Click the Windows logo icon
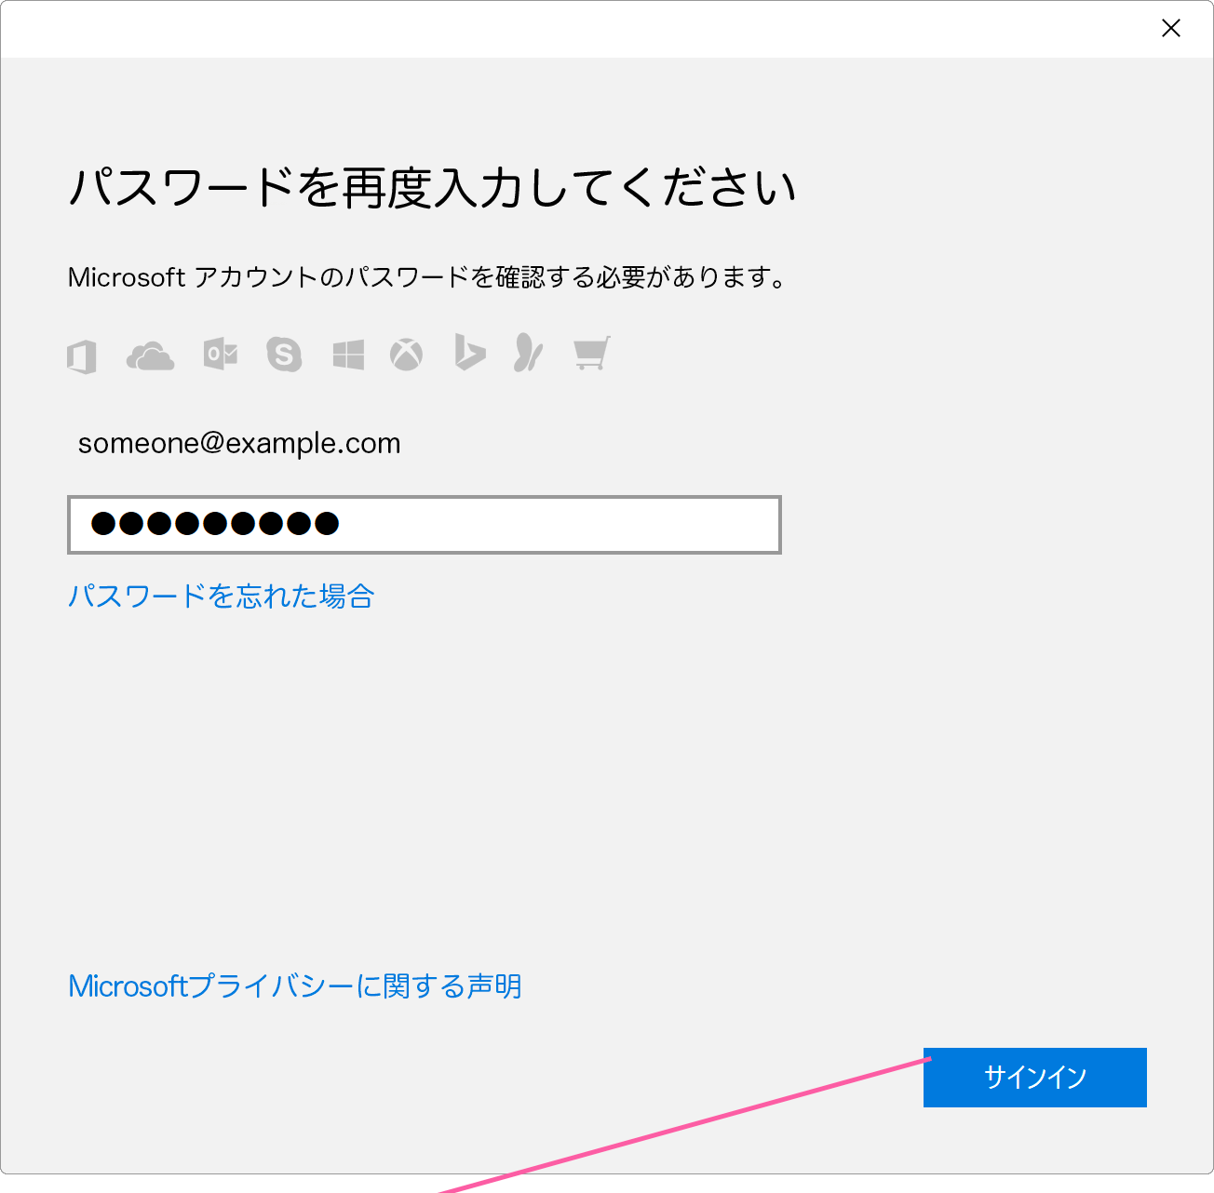This screenshot has width=1214, height=1193. click(348, 355)
